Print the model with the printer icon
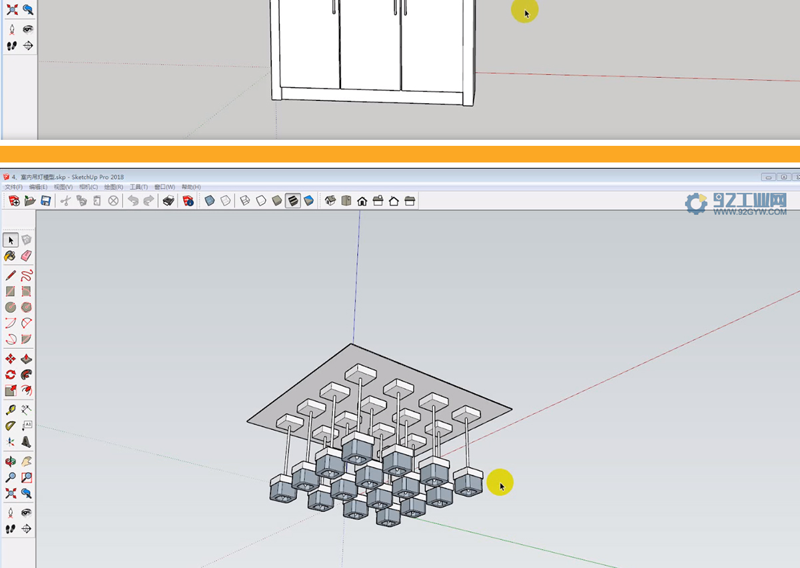Viewport: 800px width, 568px height. [x=169, y=200]
